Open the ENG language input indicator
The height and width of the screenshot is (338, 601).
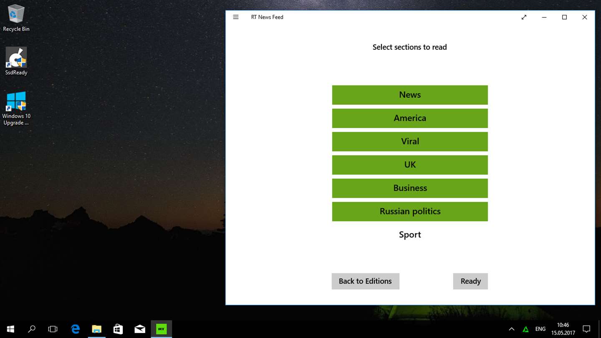point(540,329)
